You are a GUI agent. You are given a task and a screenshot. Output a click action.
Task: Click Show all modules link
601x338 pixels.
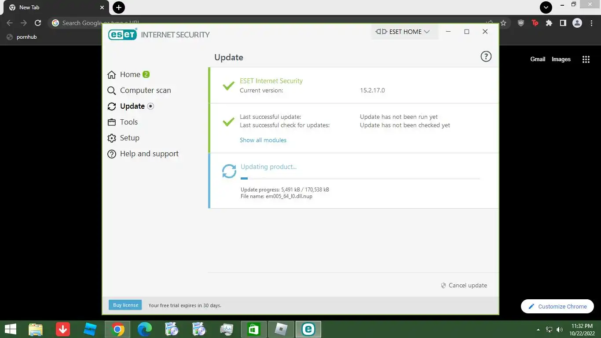point(263,140)
